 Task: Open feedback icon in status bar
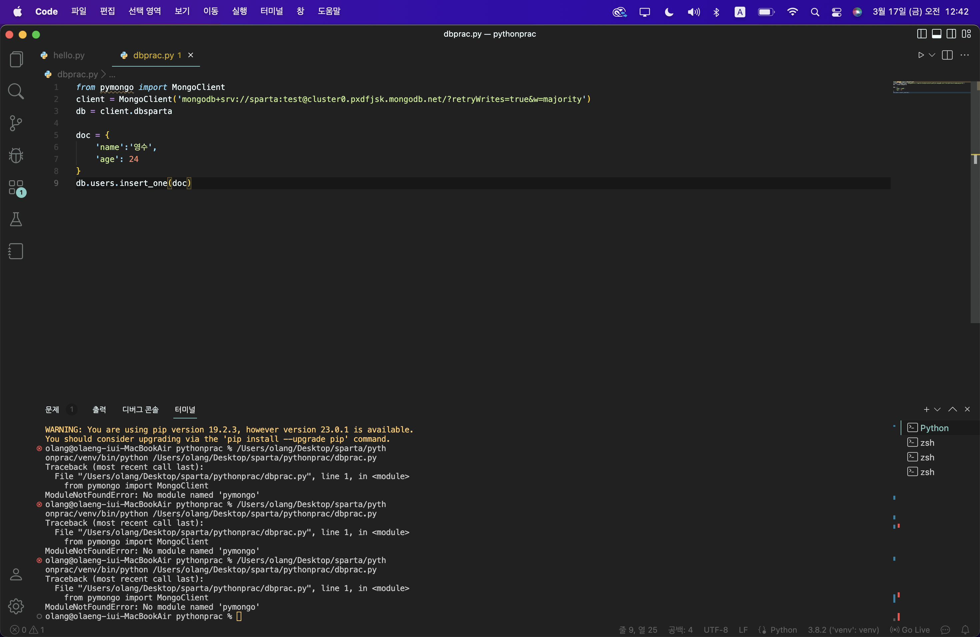click(945, 630)
